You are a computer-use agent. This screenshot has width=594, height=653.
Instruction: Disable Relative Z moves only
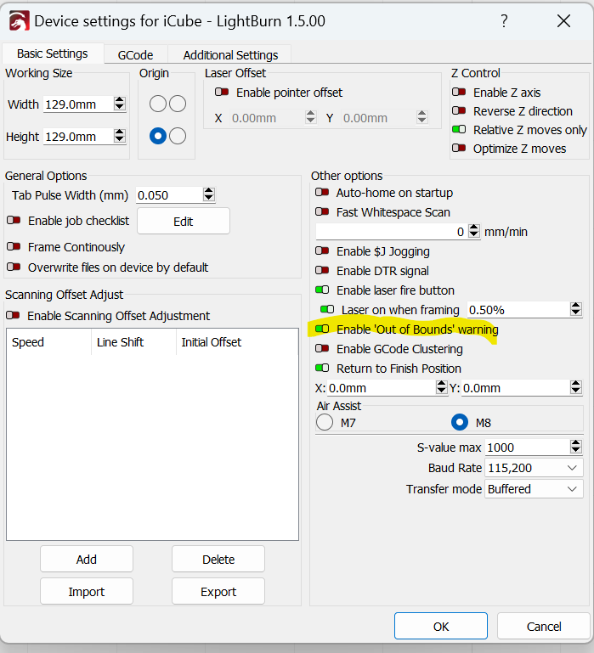459,130
